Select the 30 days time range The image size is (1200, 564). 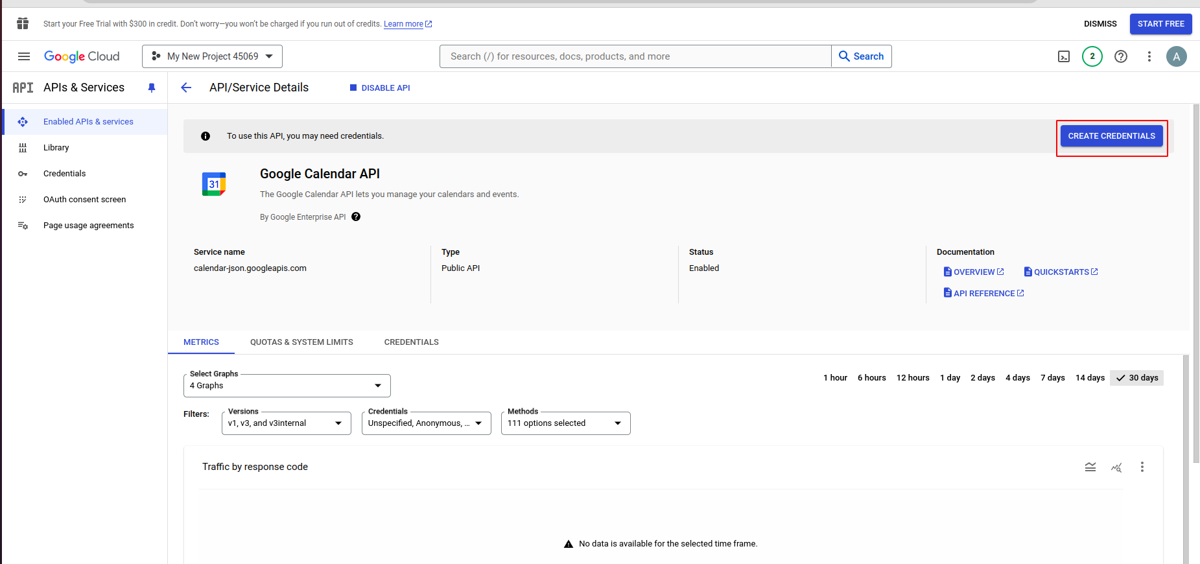coord(1137,378)
